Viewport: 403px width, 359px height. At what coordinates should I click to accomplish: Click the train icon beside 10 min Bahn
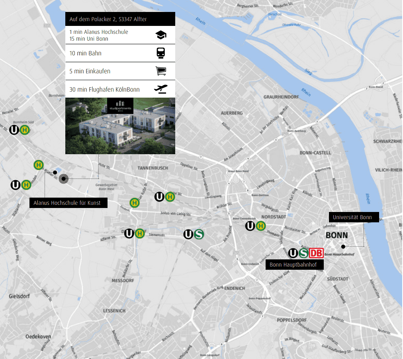(x=161, y=53)
